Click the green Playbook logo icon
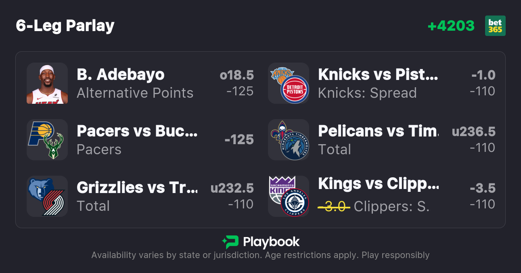521x273 pixels. tap(230, 242)
